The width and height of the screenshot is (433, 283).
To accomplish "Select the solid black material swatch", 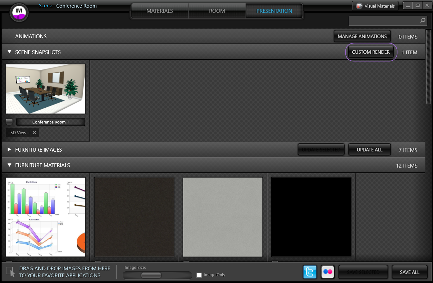I will coord(312,217).
